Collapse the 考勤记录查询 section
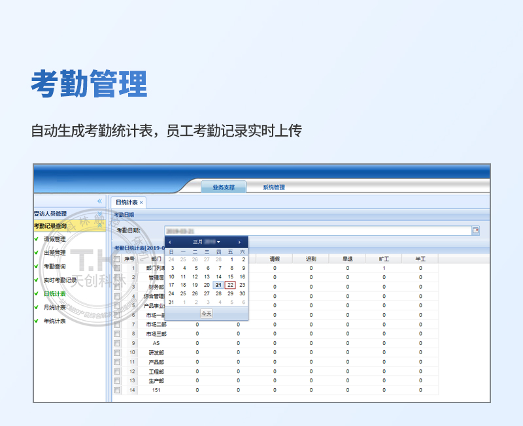Viewport: 523px width, 426px height. click(99, 225)
